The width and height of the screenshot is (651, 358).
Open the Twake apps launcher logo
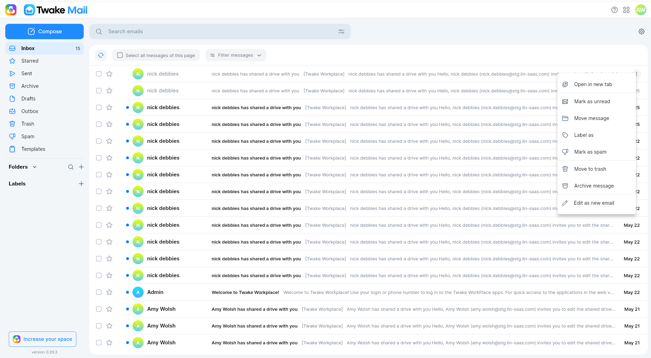coord(11,10)
